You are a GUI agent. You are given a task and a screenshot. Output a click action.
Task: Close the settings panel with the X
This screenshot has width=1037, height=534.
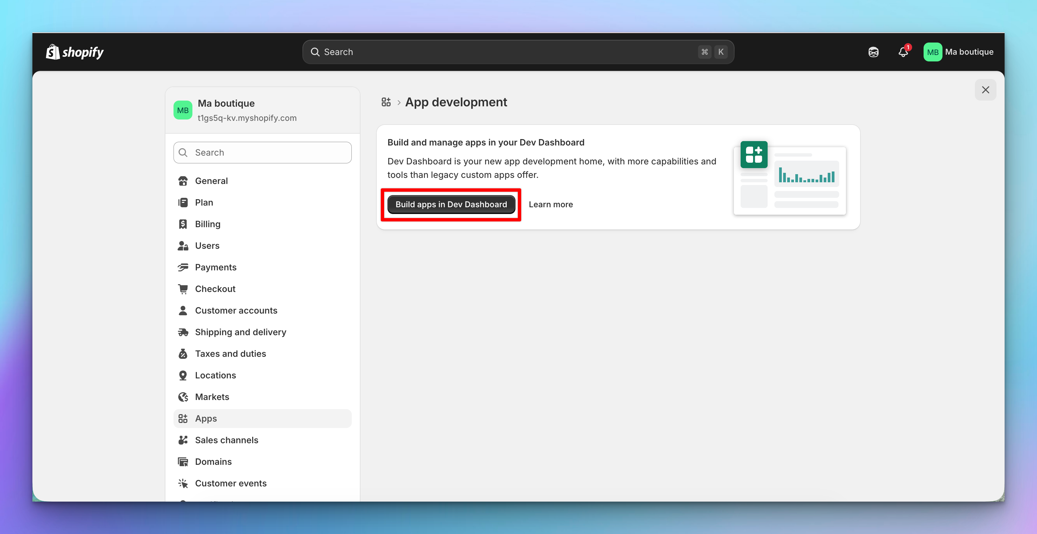(985, 90)
